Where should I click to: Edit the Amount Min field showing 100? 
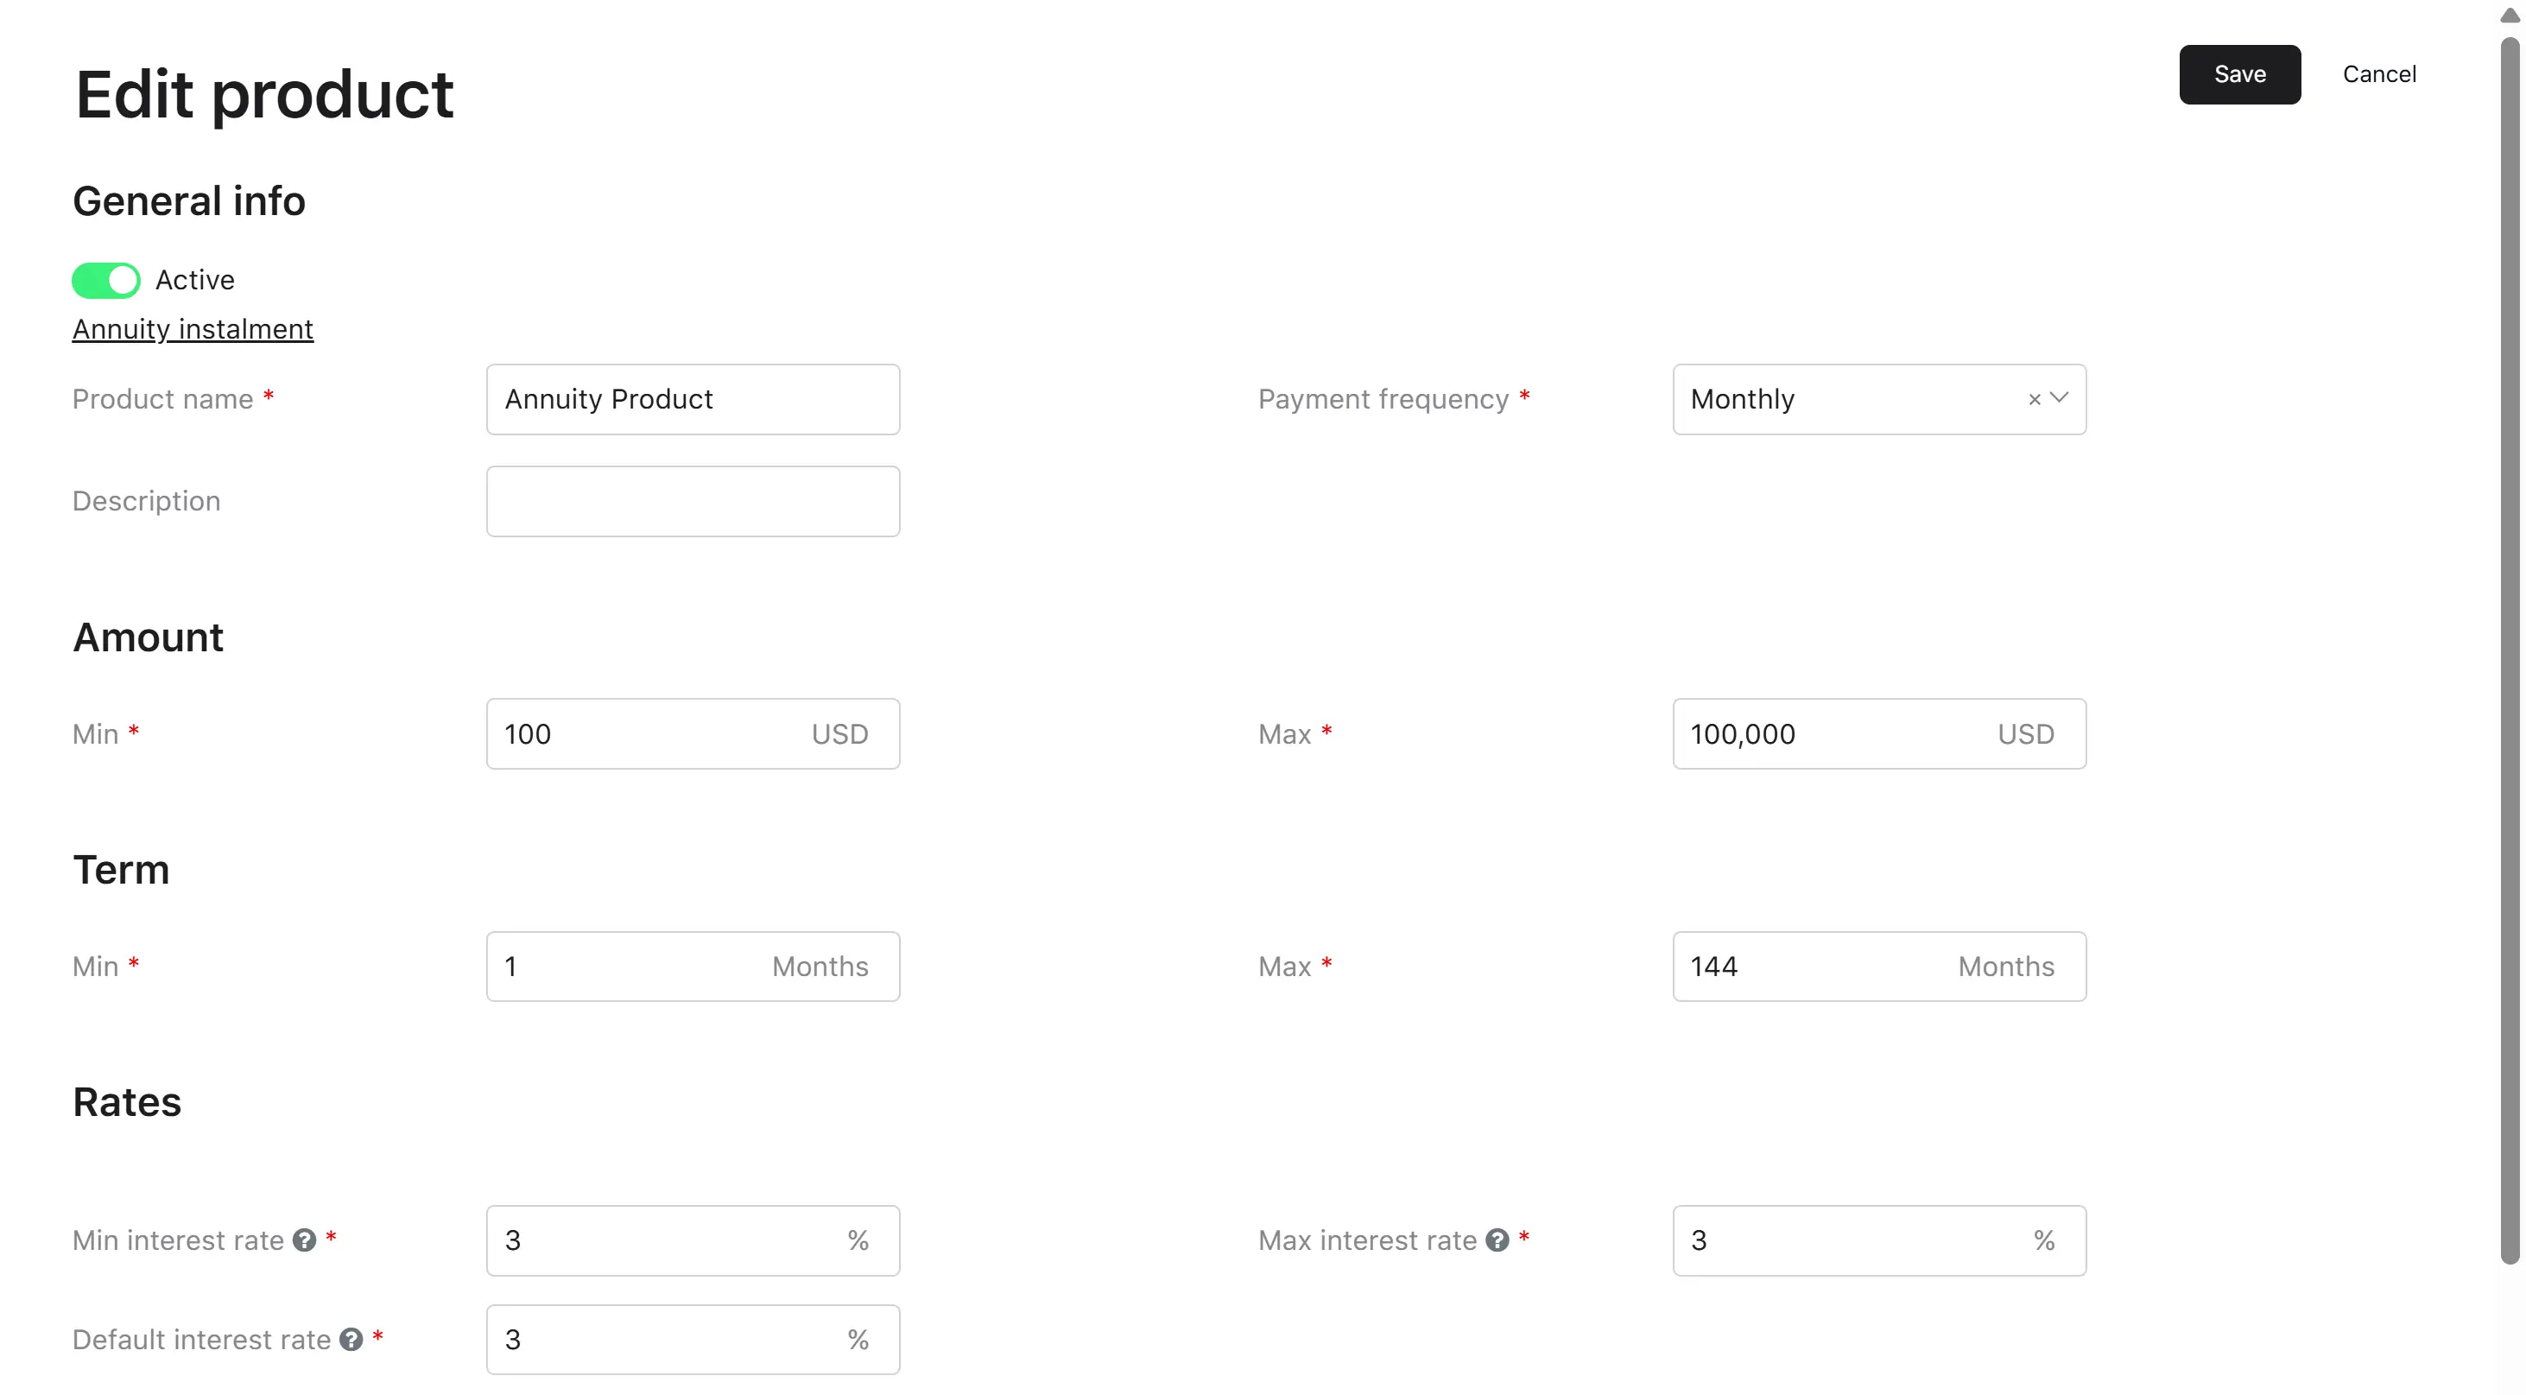[693, 734]
